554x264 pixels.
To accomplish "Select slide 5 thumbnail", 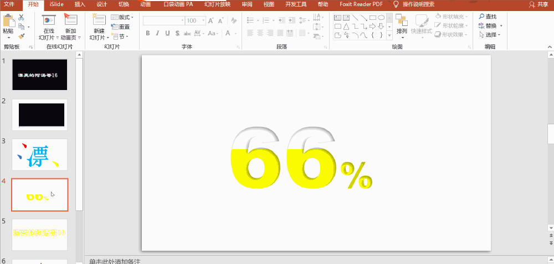I will point(39,234).
